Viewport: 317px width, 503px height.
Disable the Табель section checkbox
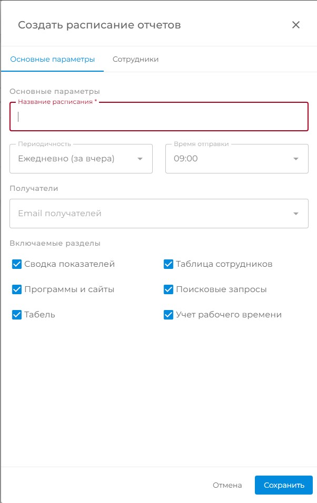(17, 315)
